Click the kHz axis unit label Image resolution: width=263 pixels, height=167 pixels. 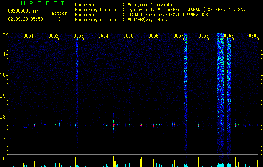coord(4,34)
